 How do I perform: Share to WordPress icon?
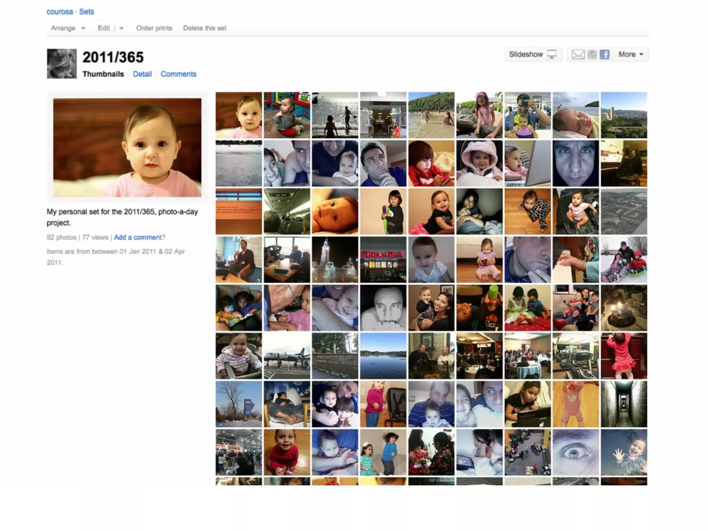[x=592, y=55]
